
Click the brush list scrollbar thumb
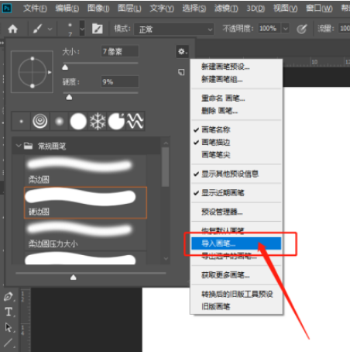(166, 167)
